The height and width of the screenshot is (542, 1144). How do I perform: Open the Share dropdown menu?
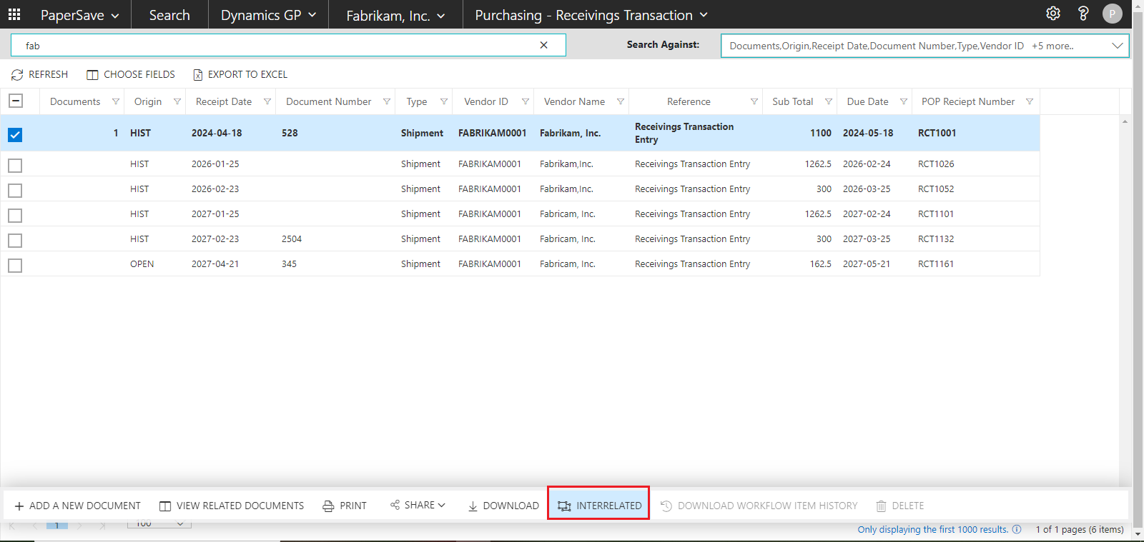(418, 505)
